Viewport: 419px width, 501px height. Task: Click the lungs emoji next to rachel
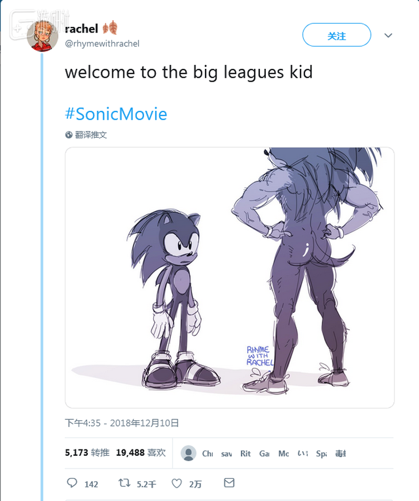[111, 28]
